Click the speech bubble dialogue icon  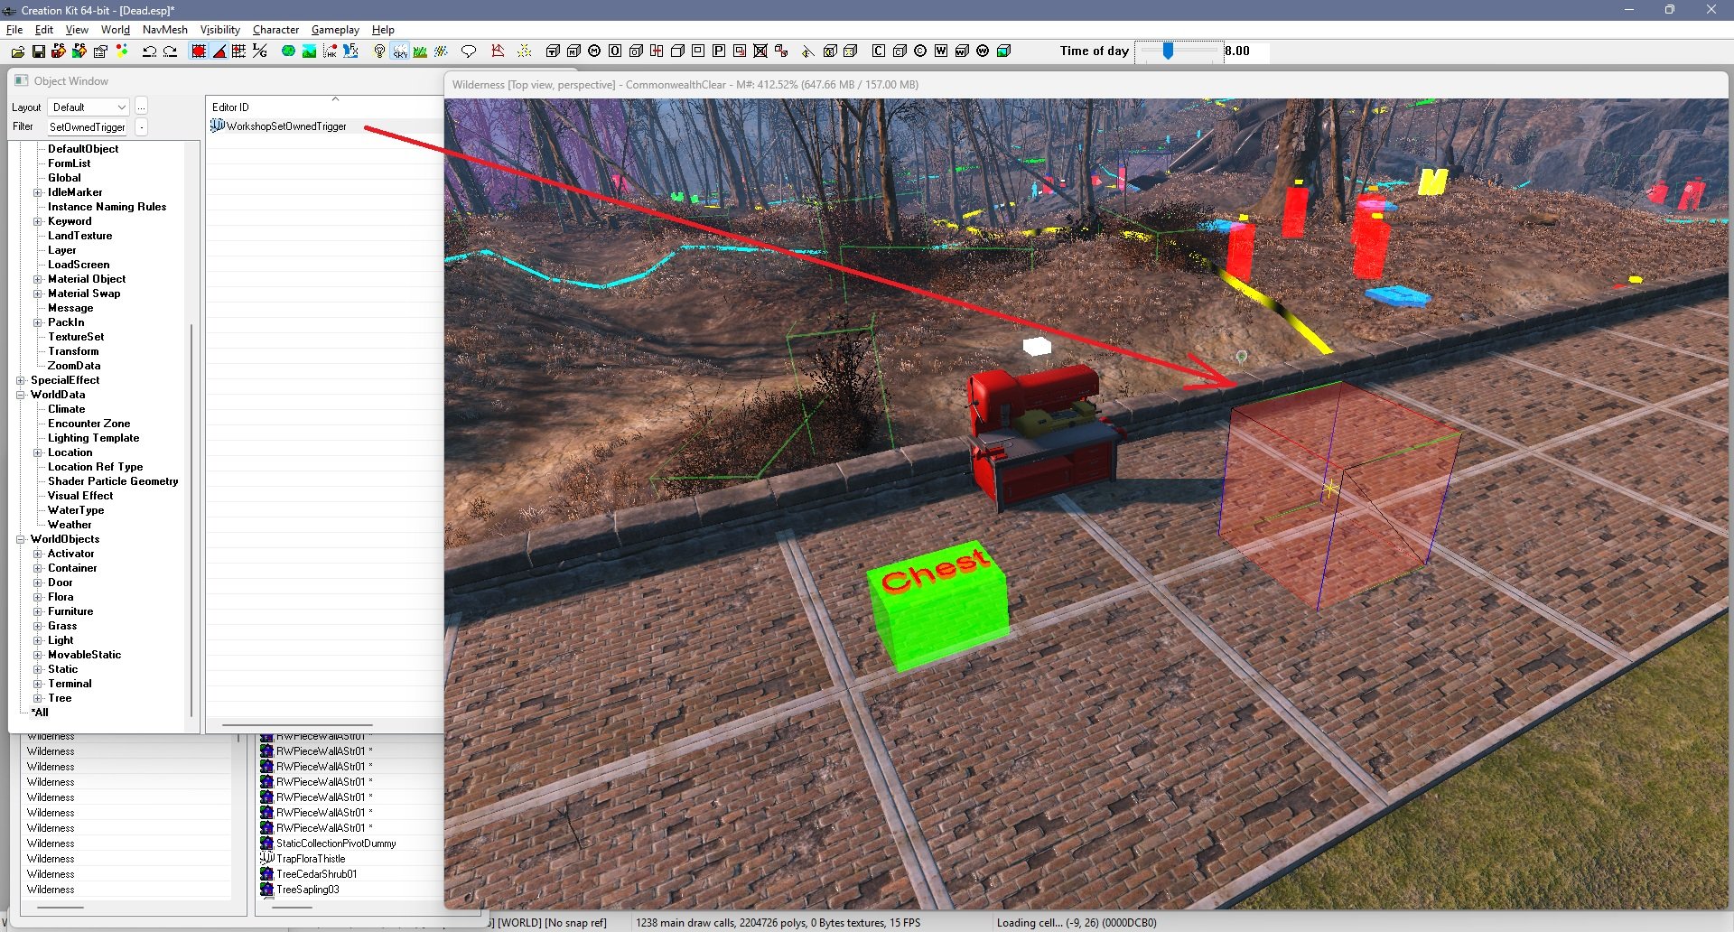click(x=468, y=51)
